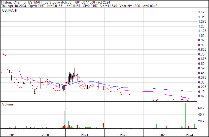209x137 pixels.
Task: Select the 2021 year label on the axis
Action: click(85, 135)
